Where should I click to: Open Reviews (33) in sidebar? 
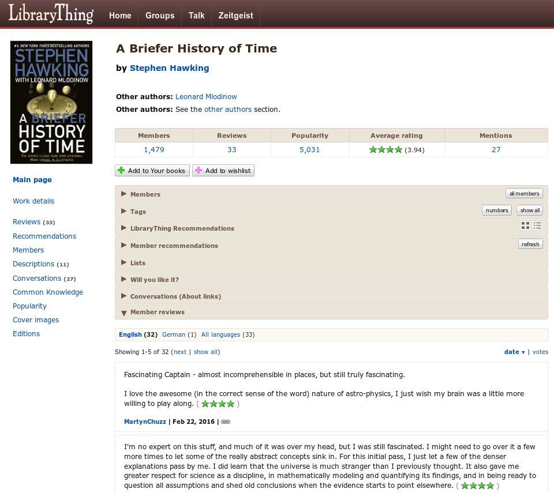click(34, 222)
